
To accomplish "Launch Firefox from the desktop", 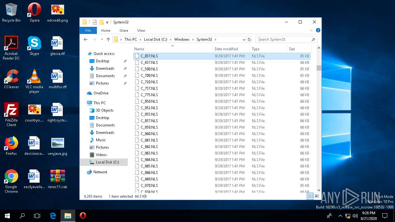I will pos(11,146).
